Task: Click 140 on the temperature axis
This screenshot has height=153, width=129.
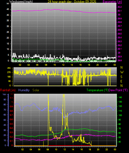Action: coord(120,98)
